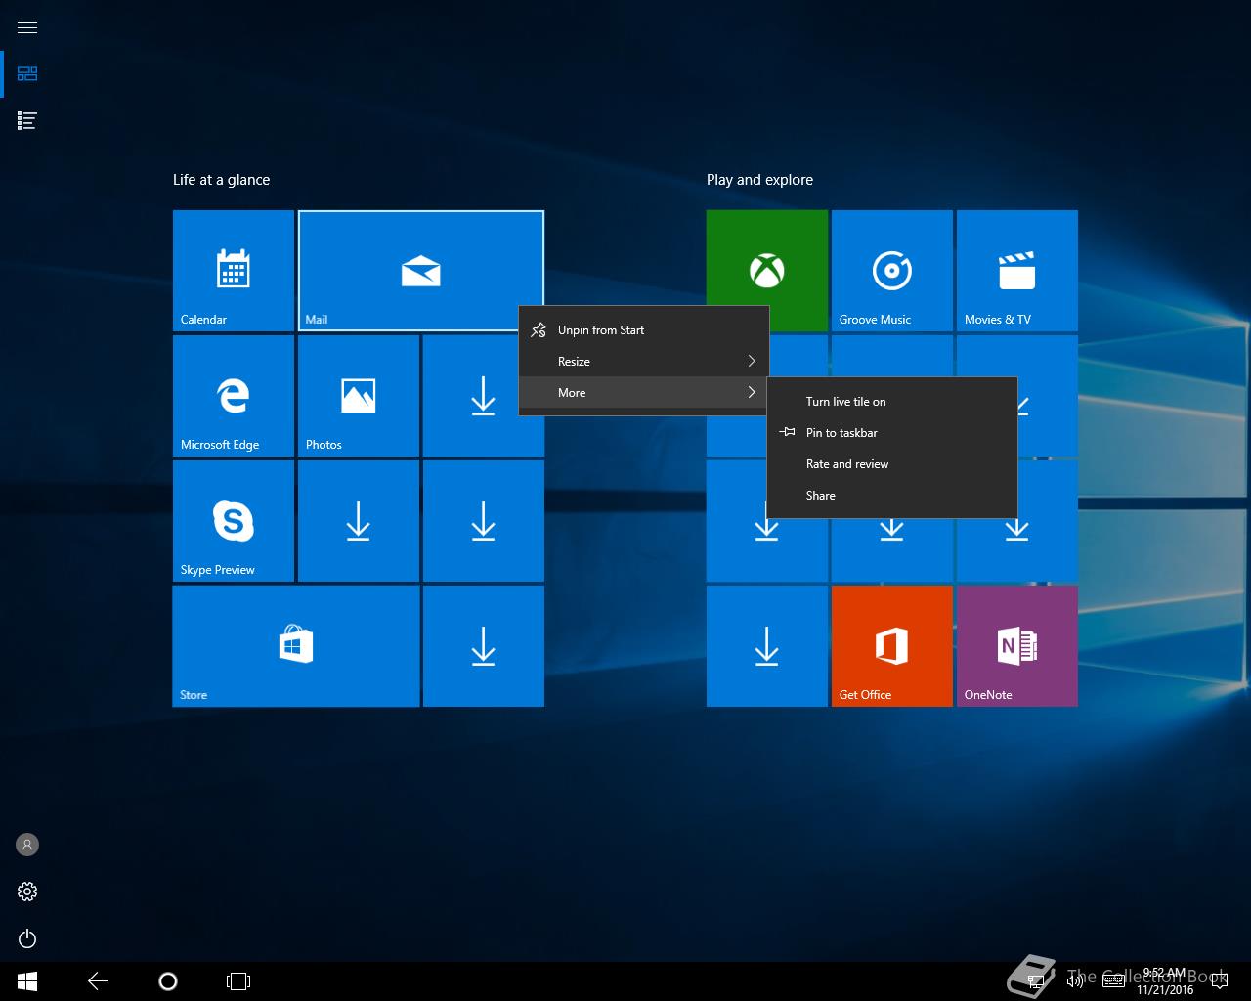
Task: Open the Calendar tile
Action: [234, 271]
